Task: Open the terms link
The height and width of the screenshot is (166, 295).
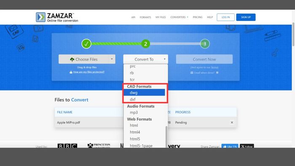Action: point(215,67)
